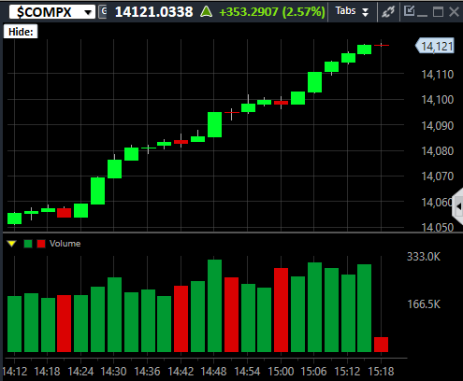The width and height of the screenshot is (463, 381).
Task: Collapse Volume study with yellow triangle
Action: 12,244
